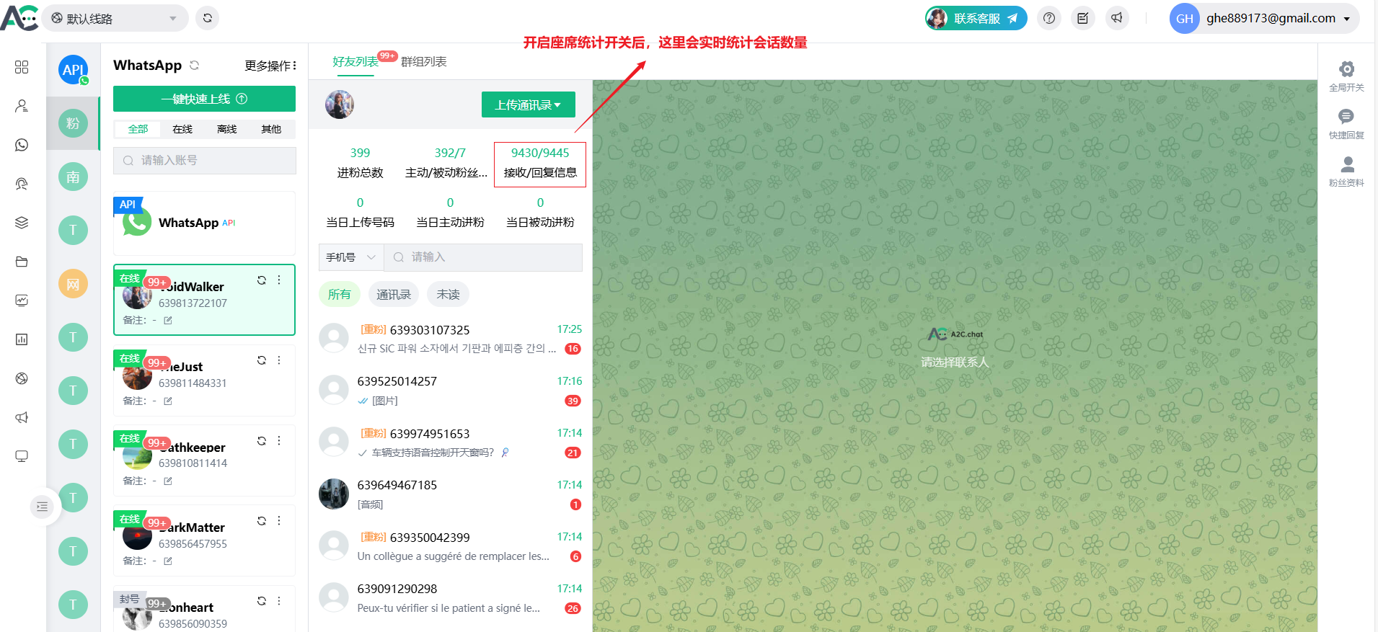Select the 在线 account filter
Viewport: 1378px width, 632px height.
(182, 129)
